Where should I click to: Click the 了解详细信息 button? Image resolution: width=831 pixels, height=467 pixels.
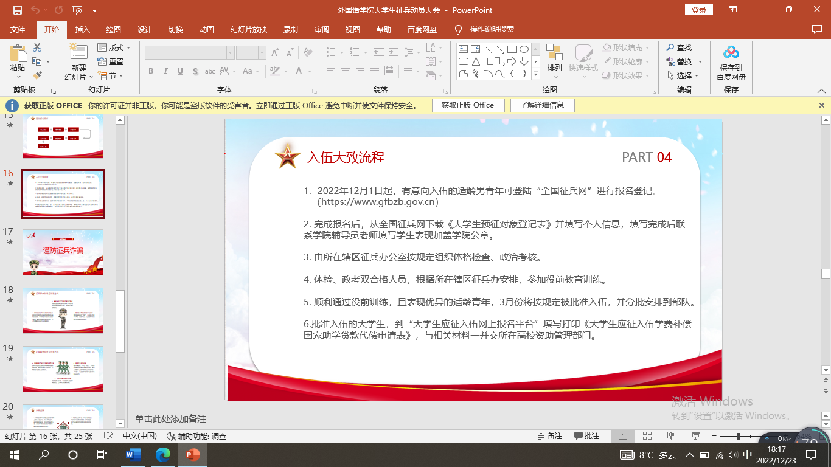[x=541, y=105]
